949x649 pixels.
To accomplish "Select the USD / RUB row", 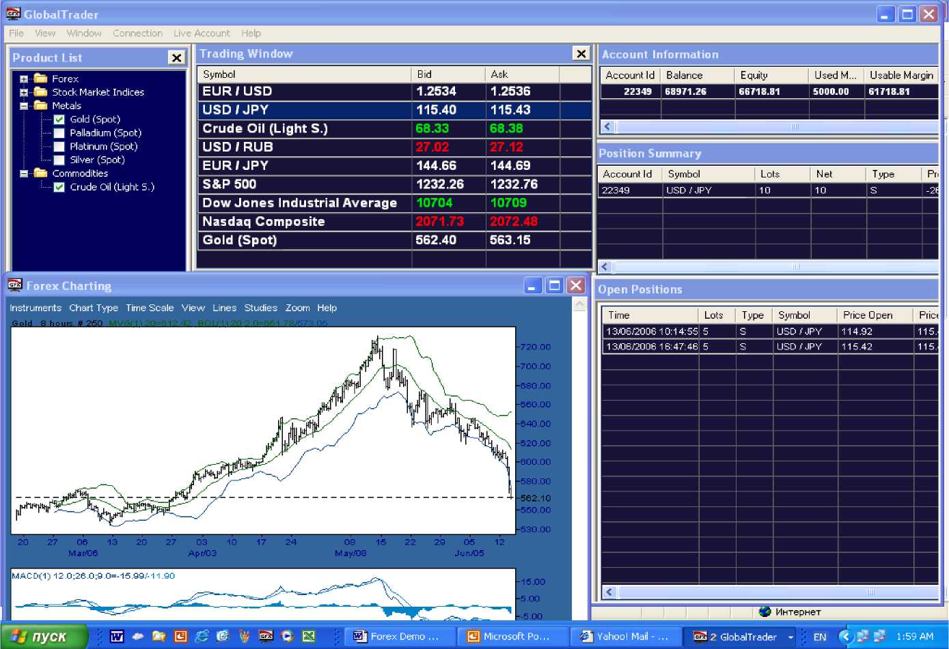I will pos(394,147).
